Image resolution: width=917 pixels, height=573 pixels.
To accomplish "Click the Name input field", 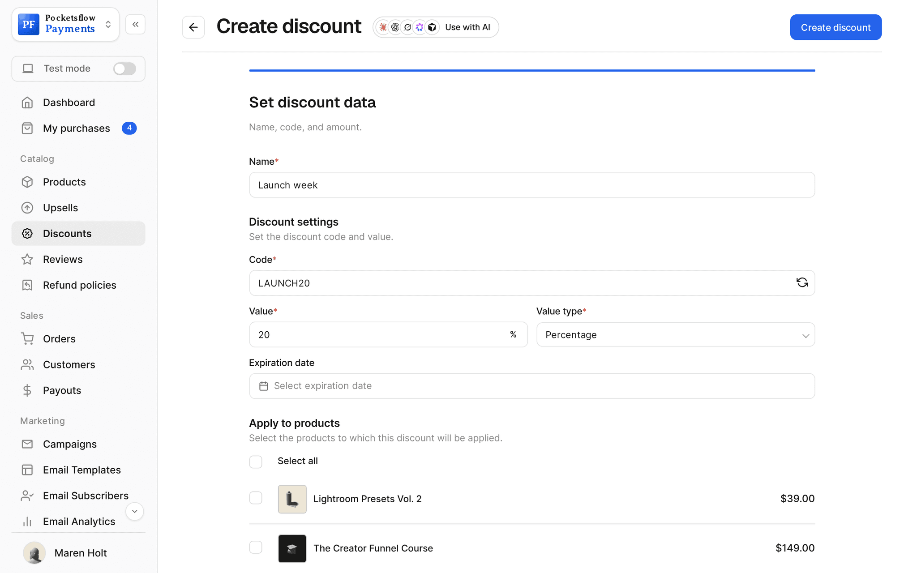I will click(532, 185).
